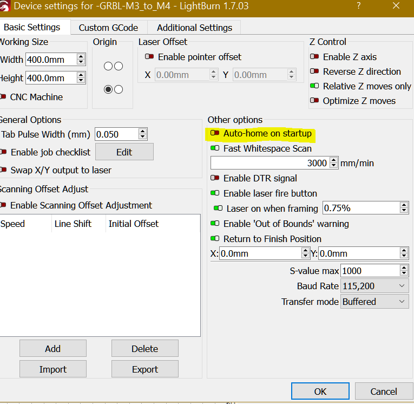Toggle Enable 'Out of Bounds' warning

click(215, 223)
